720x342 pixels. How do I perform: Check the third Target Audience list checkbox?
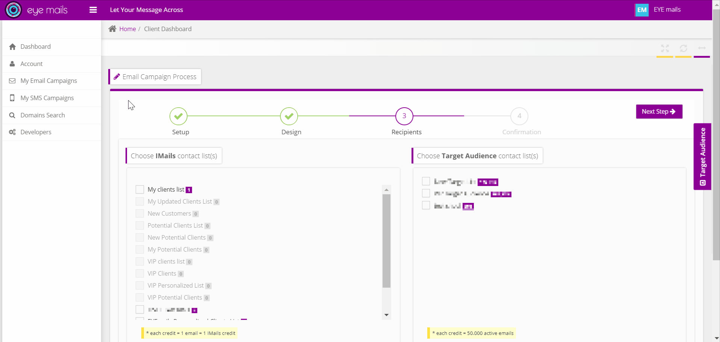pyautogui.click(x=426, y=205)
